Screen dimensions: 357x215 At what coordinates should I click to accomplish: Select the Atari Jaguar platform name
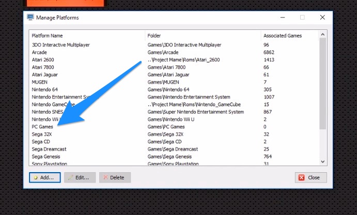[x=44, y=75]
